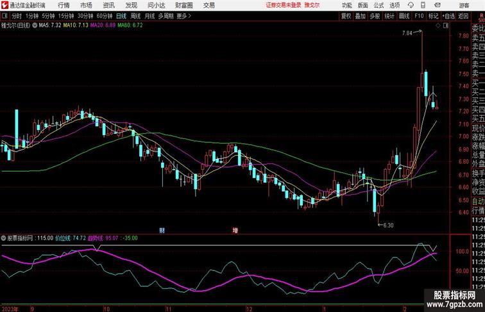The width and height of the screenshot is (485, 312).
Task: Switch to the 1分钟 period
Action: (32, 16)
